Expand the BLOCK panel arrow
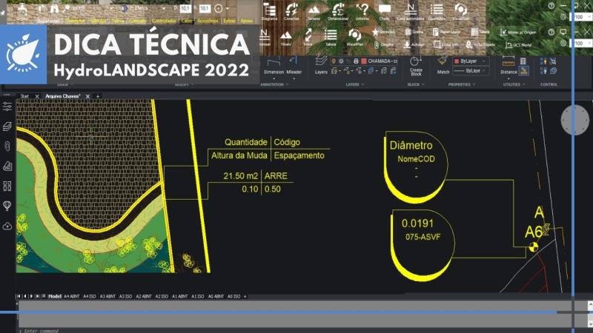The width and height of the screenshot is (593, 333). (423, 84)
